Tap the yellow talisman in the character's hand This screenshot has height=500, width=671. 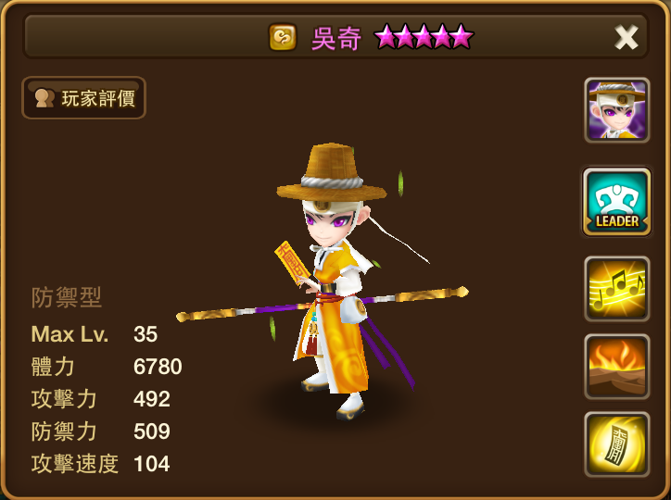292,262
